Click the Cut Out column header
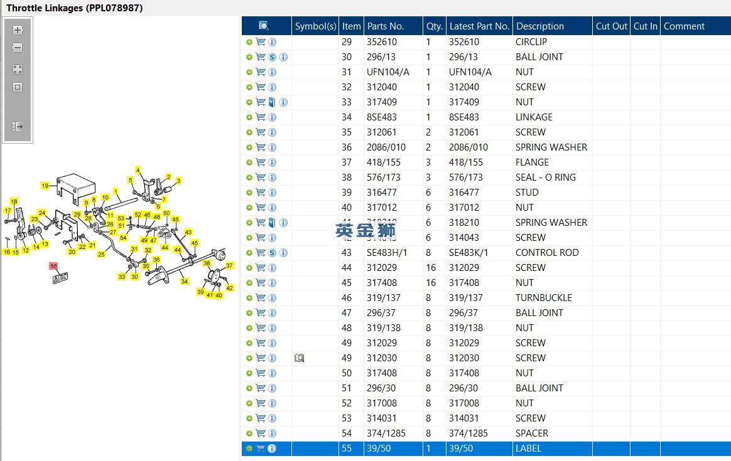 click(x=611, y=26)
